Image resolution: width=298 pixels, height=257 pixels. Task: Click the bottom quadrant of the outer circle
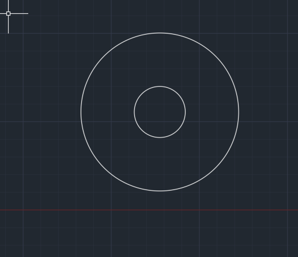click(160, 191)
